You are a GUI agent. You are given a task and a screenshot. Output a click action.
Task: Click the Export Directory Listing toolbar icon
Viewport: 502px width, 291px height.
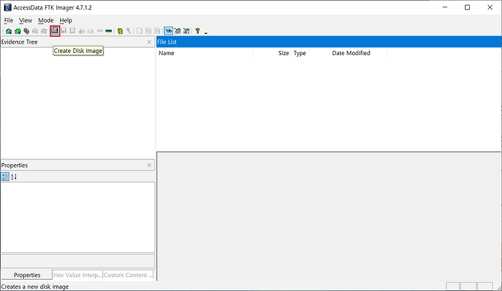tap(157, 31)
